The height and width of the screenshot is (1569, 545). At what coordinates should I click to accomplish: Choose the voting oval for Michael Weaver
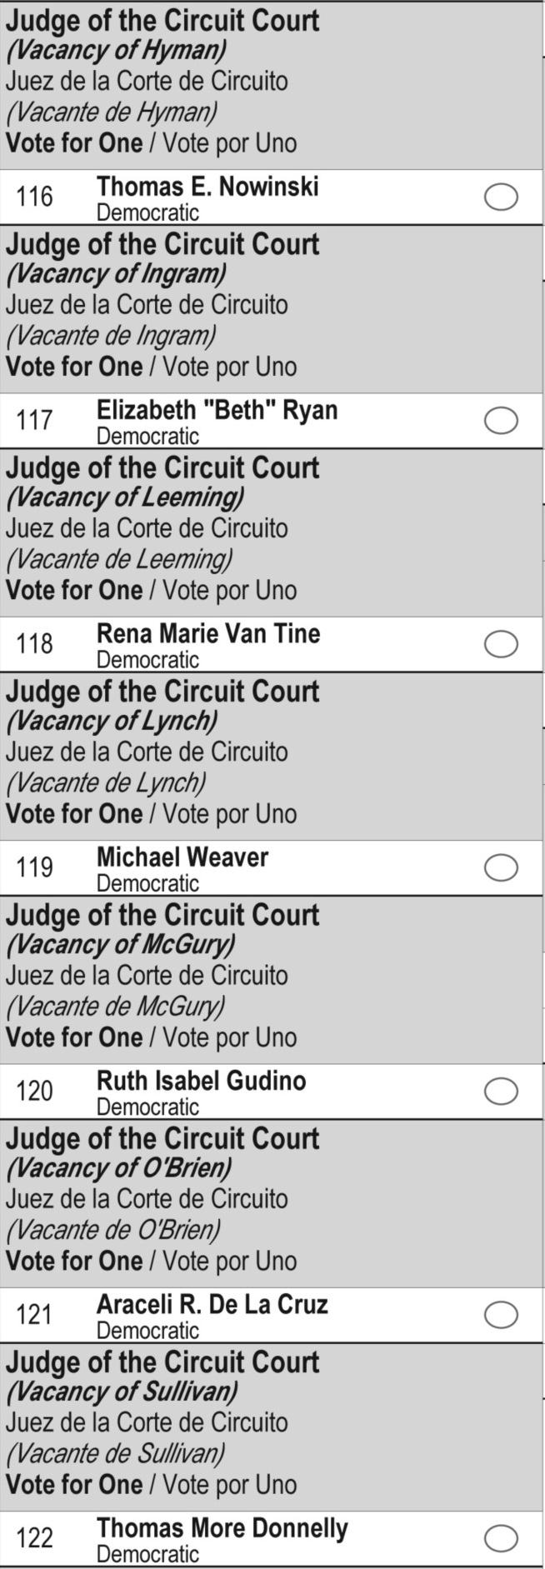501,868
